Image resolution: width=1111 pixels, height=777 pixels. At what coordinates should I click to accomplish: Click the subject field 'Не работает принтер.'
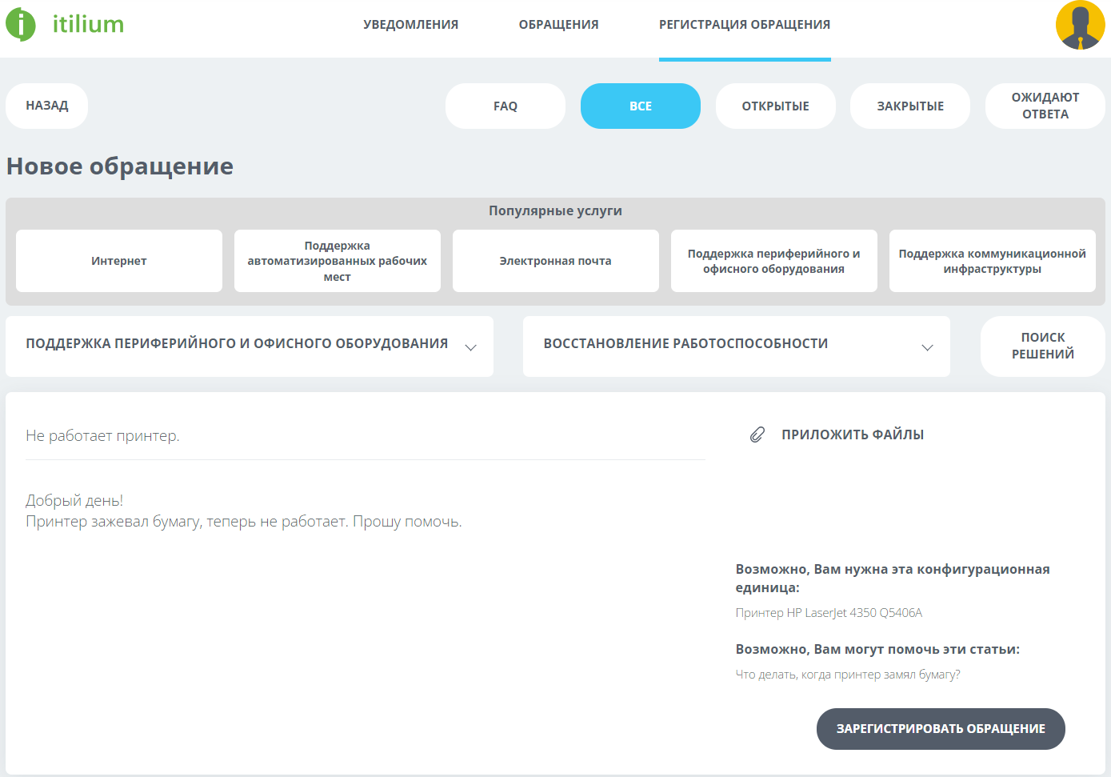coord(366,436)
